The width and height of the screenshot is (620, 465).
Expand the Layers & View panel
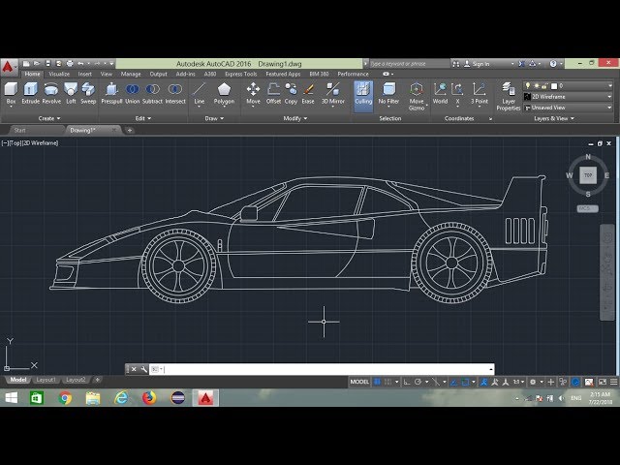(554, 118)
